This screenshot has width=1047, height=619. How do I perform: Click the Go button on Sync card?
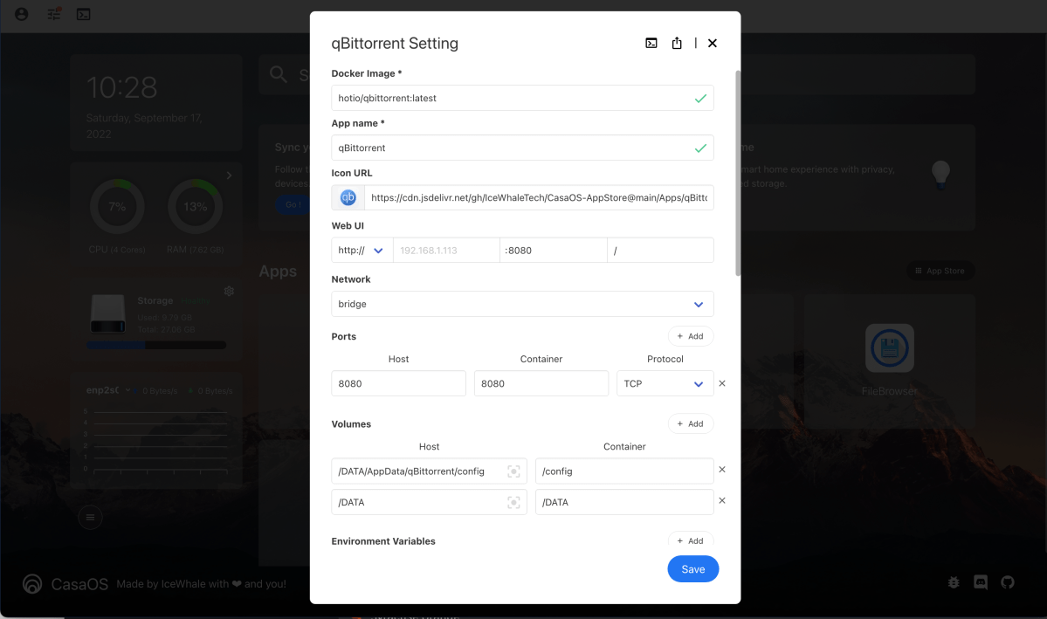tap(293, 204)
